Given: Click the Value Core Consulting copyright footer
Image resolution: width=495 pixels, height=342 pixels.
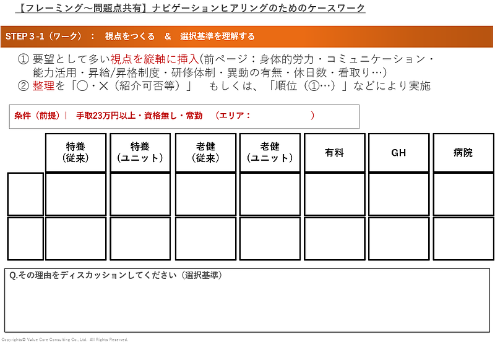Looking at the screenshot, I should 64,340.
